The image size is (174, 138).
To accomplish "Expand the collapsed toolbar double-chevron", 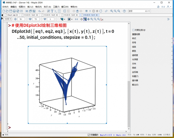I will point(168,19).
